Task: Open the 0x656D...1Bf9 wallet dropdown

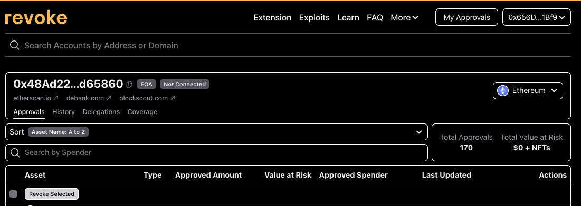Action: (537, 17)
